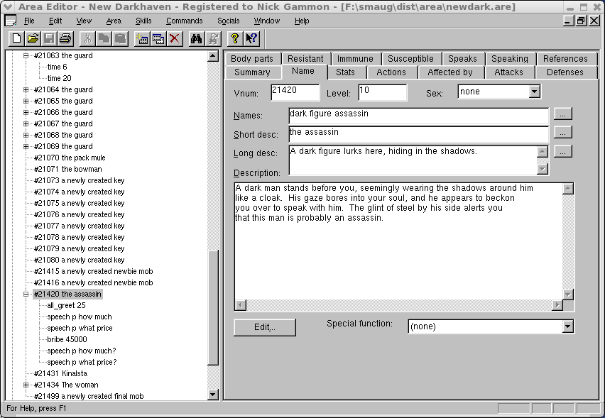
Task: Select #21071 the bowman in tree
Action: (x=68, y=170)
